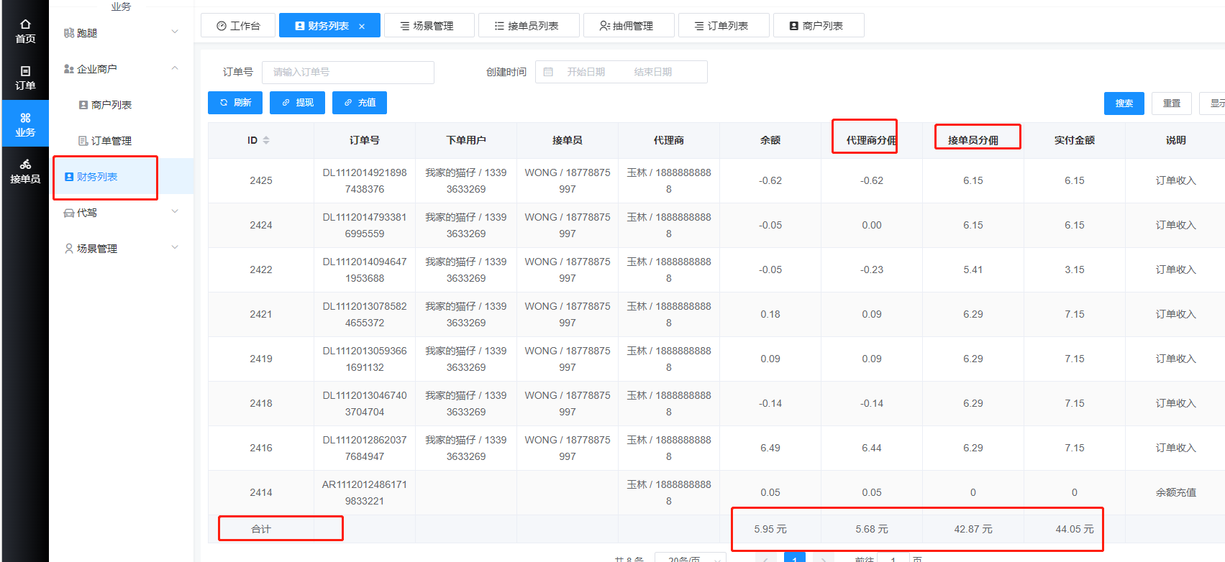The image size is (1225, 562).
Task: Click the 接单员分佣 column header
Action: coord(973,140)
